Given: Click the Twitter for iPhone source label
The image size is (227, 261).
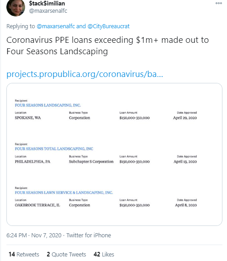Looking at the screenshot, I should [x=89, y=235].
